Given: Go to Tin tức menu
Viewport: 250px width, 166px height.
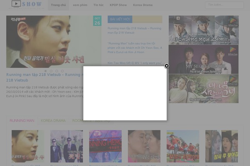Looking at the screenshot, I should [x=98, y=5].
